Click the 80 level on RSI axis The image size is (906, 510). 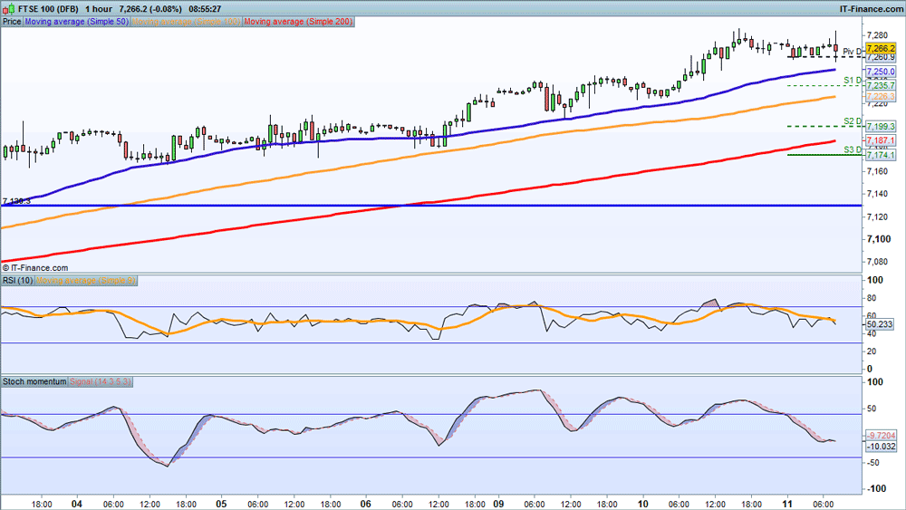tap(872, 298)
